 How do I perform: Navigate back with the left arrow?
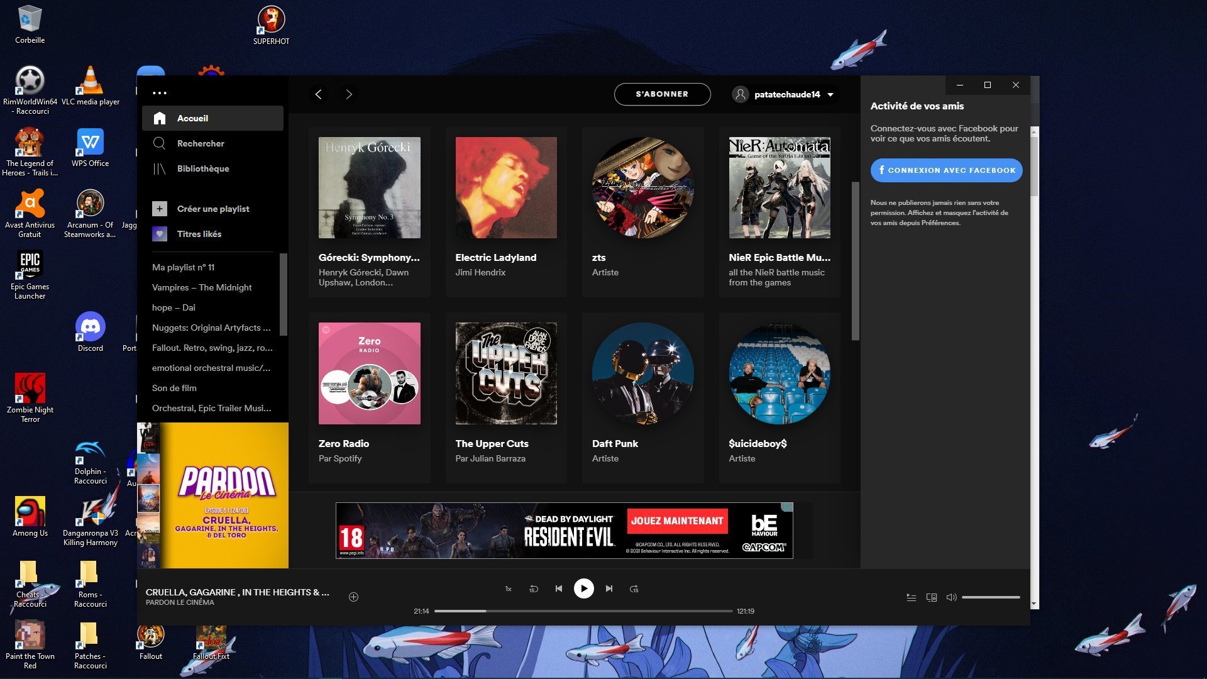point(319,94)
